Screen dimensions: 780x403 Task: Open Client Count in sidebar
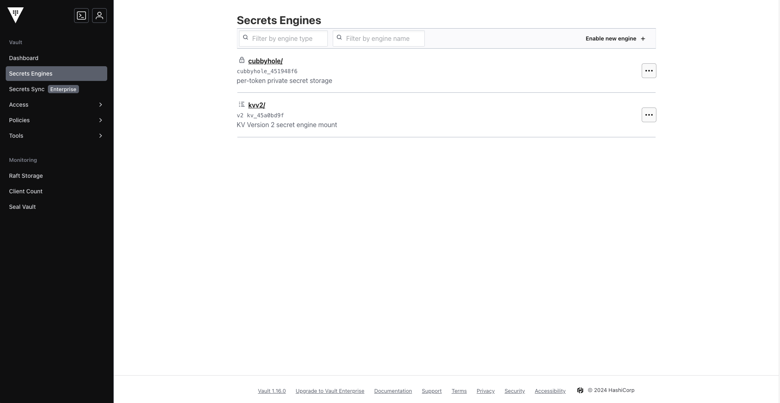(56, 191)
